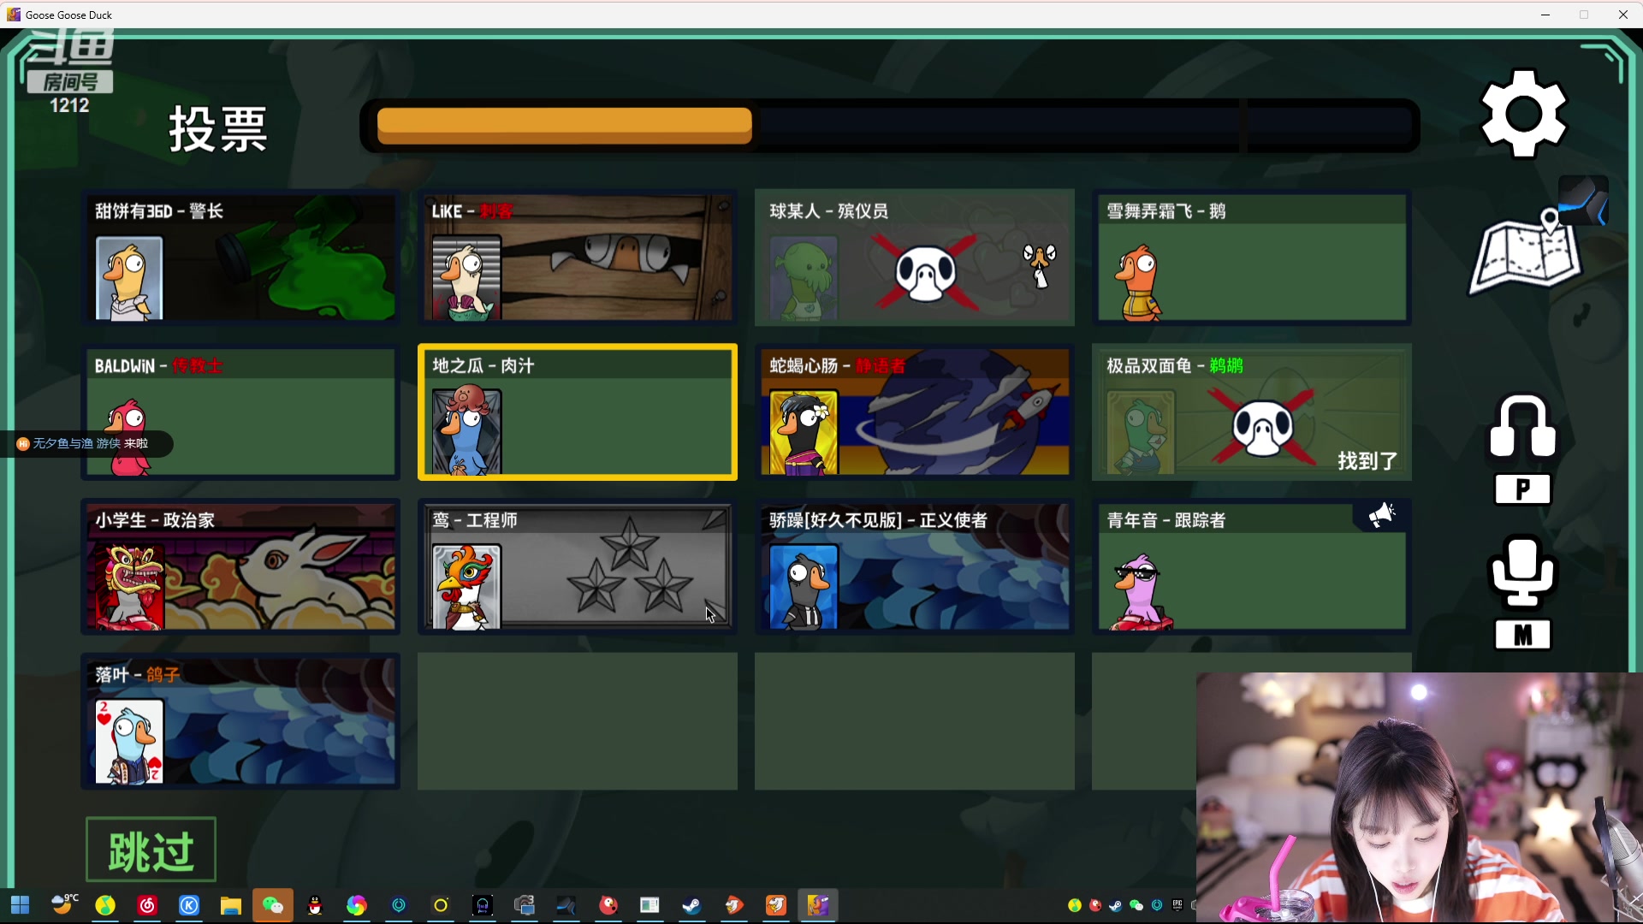Select the LIKE player card

tap(578, 258)
